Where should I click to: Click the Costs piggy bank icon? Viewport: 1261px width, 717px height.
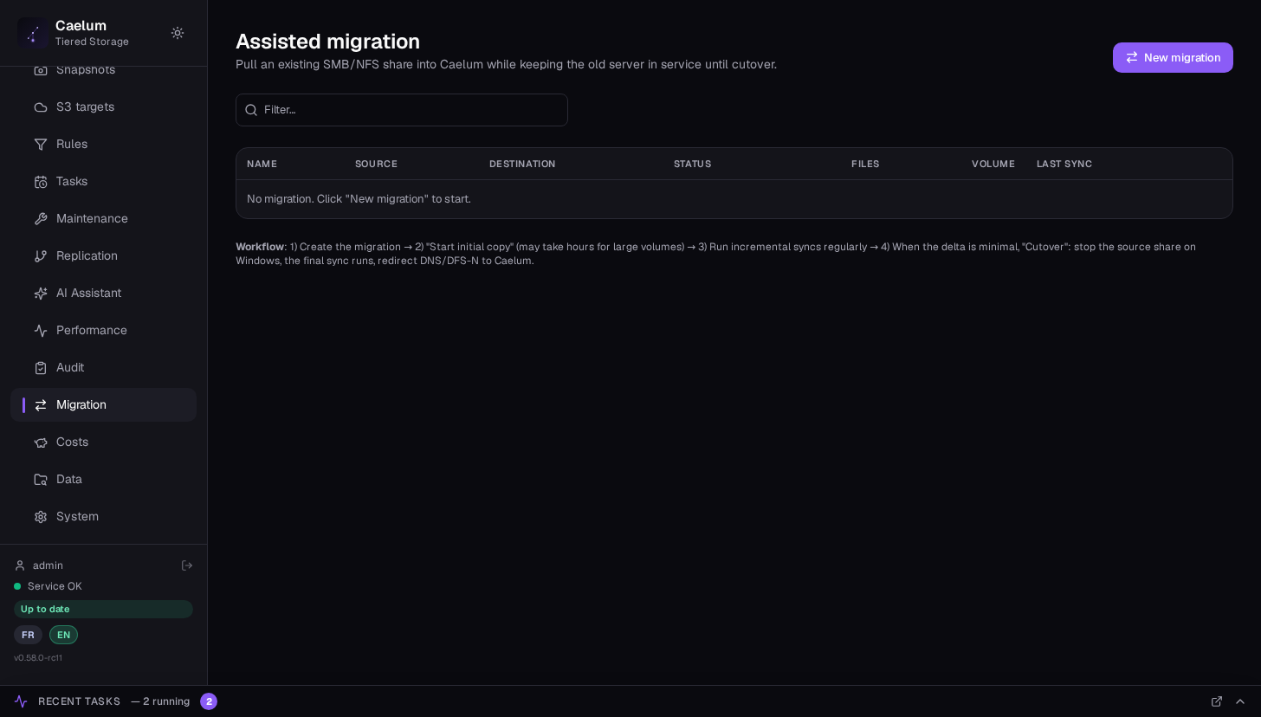(41, 442)
